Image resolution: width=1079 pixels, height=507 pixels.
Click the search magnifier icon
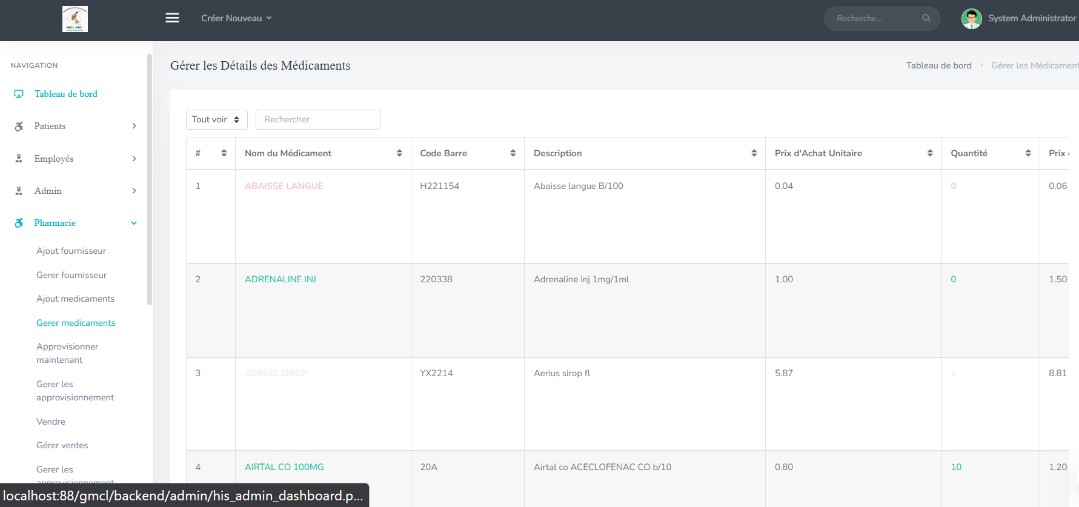pos(926,18)
